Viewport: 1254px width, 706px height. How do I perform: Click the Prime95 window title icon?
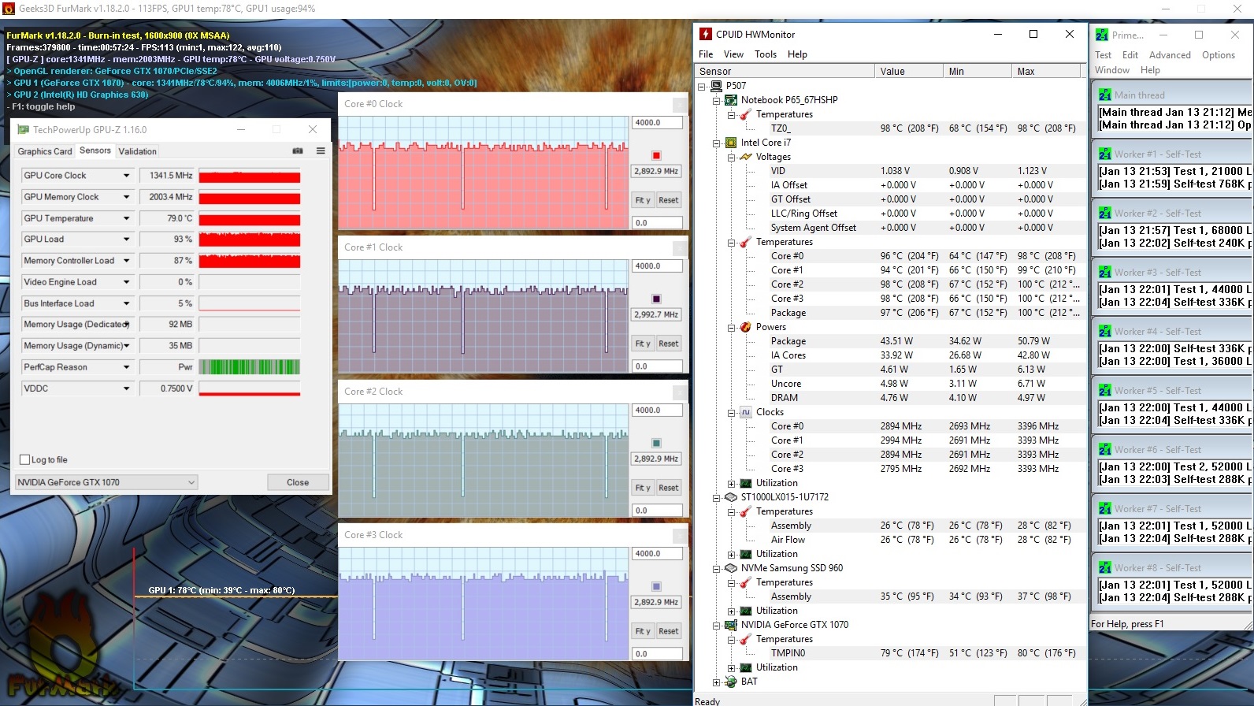[1102, 35]
